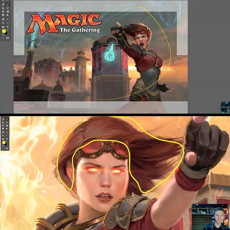Open the black background color swatch in the bottom window

pos(6,145)
